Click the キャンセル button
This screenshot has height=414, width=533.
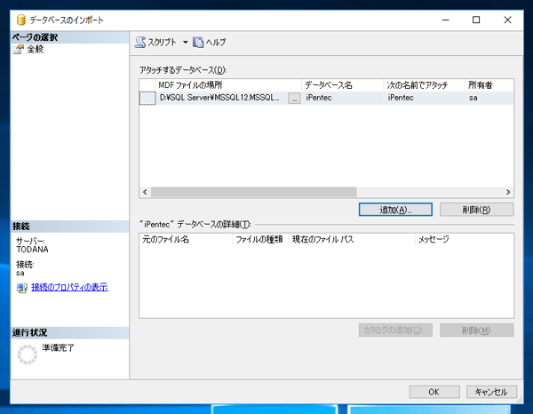[x=491, y=392]
